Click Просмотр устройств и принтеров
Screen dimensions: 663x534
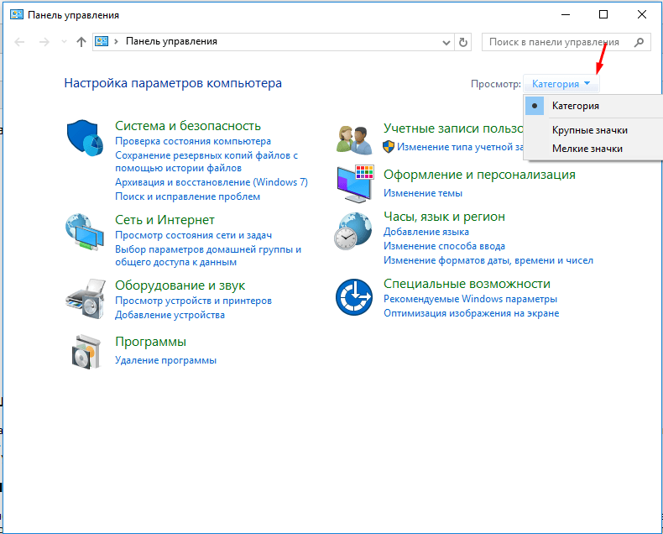pos(193,301)
